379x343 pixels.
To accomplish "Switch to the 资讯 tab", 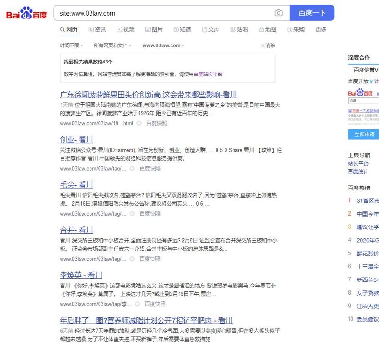I will coord(98,30).
